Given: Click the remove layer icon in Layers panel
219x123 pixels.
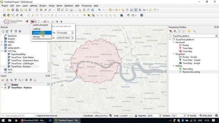Looking at the screenshot, I should pyautogui.click(x=35, y=80).
